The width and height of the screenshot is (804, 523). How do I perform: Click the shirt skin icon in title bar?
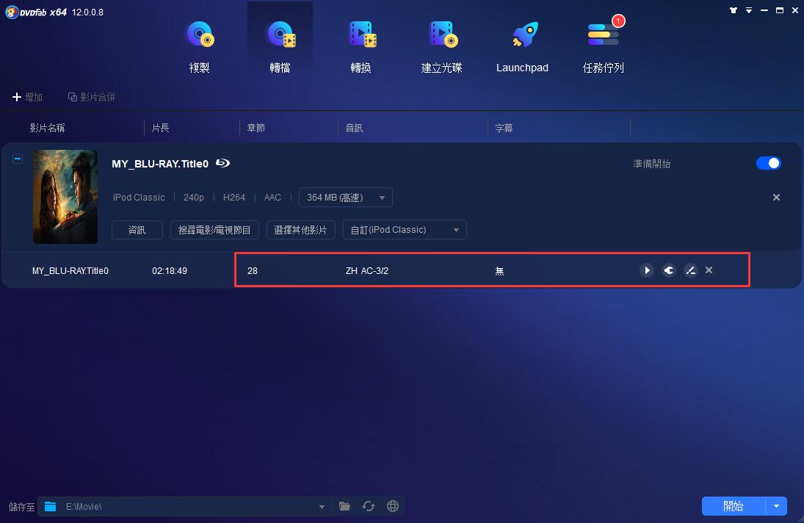(734, 10)
